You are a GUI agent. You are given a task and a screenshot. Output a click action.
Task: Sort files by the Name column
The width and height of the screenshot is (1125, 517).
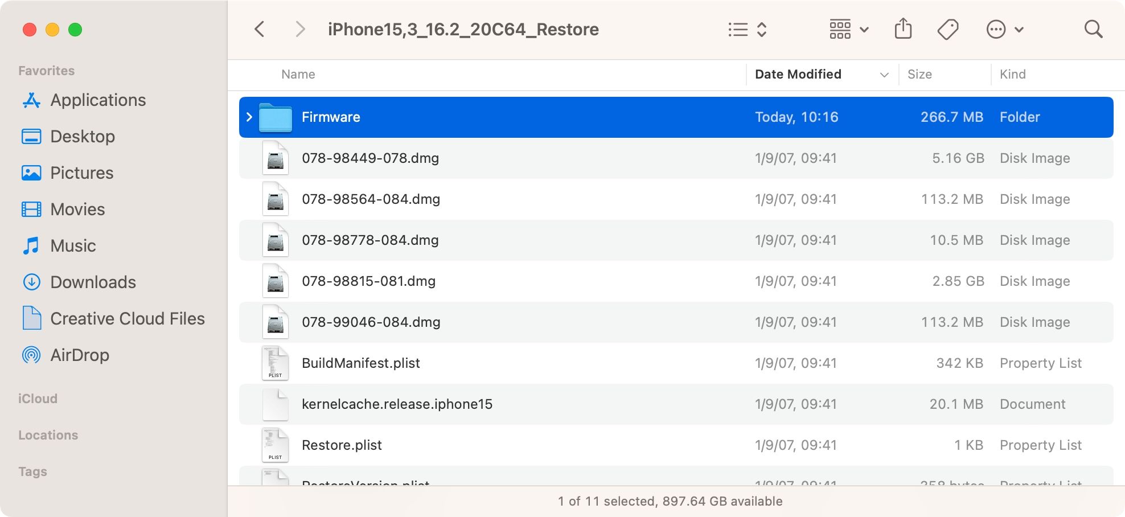[298, 75]
